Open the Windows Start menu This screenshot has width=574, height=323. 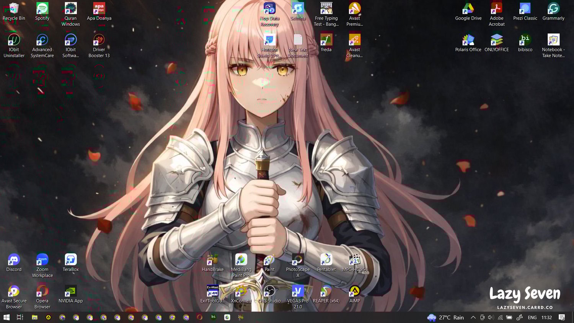[x=7, y=317]
